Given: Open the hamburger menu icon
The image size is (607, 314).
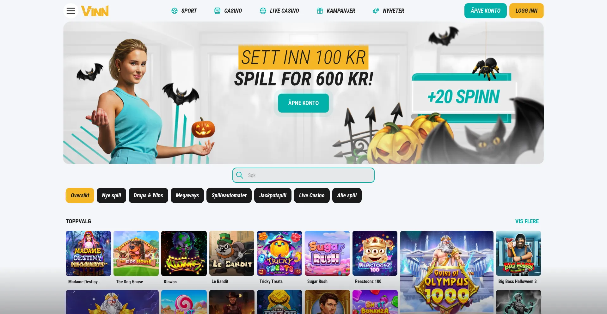Looking at the screenshot, I should [x=71, y=11].
